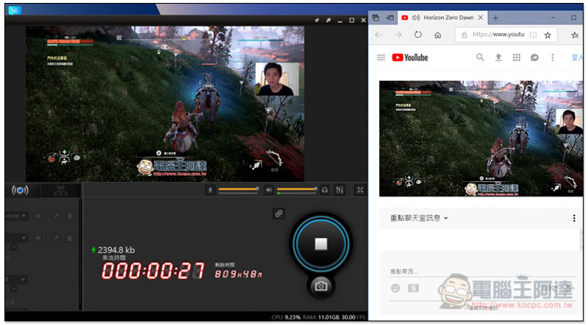The width and height of the screenshot is (588, 325).
Task: Adjust the microphone volume slider
Action: (x=238, y=189)
